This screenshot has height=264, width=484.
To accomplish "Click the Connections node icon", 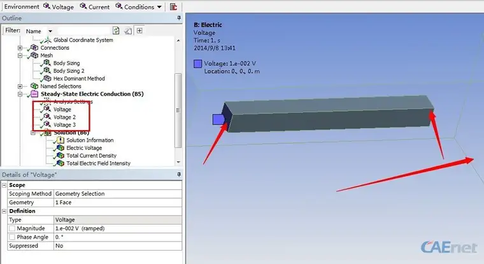I will pyautogui.click(x=34, y=48).
